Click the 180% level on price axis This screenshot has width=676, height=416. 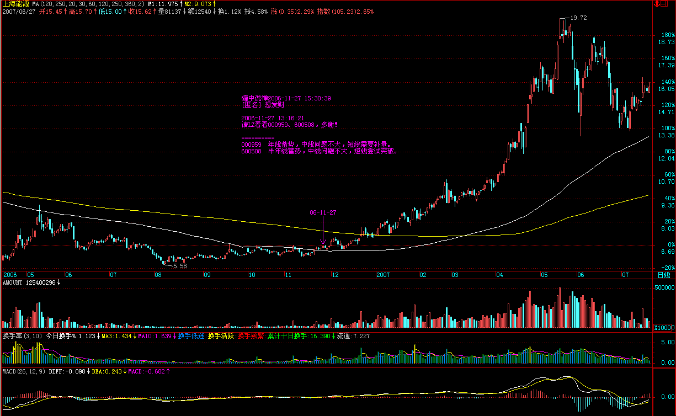[x=666, y=34]
